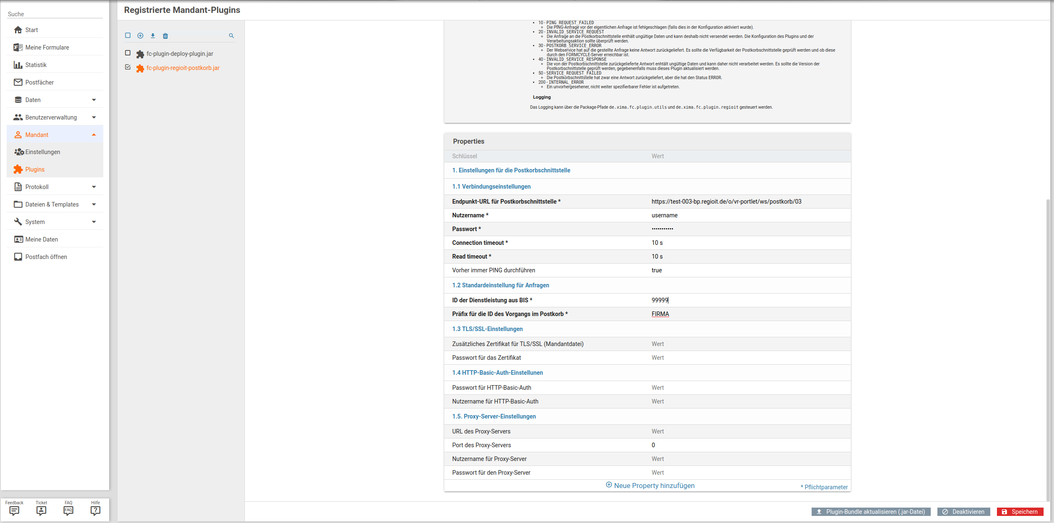The width and height of the screenshot is (1054, 523).
Task: Go to Einstellungen under Mandant
Action: pyautogui.click(x=42, y=152)
